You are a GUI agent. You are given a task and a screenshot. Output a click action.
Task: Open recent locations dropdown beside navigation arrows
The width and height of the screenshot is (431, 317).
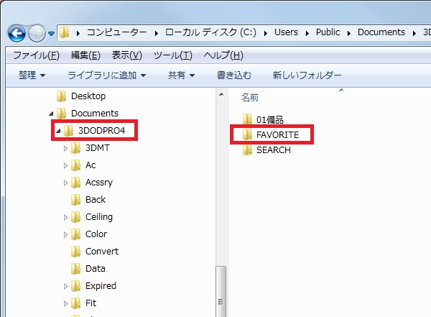tap(52, 34)
